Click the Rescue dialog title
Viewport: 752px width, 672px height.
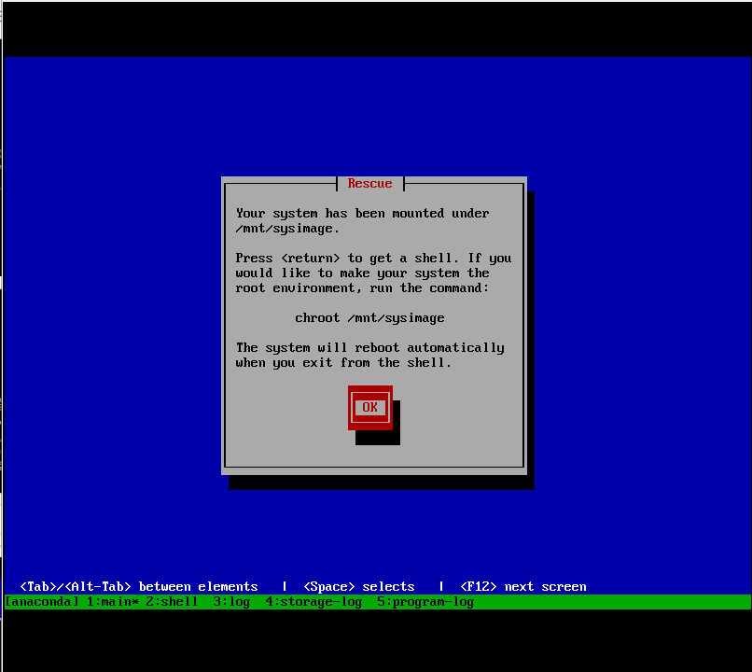369,183
